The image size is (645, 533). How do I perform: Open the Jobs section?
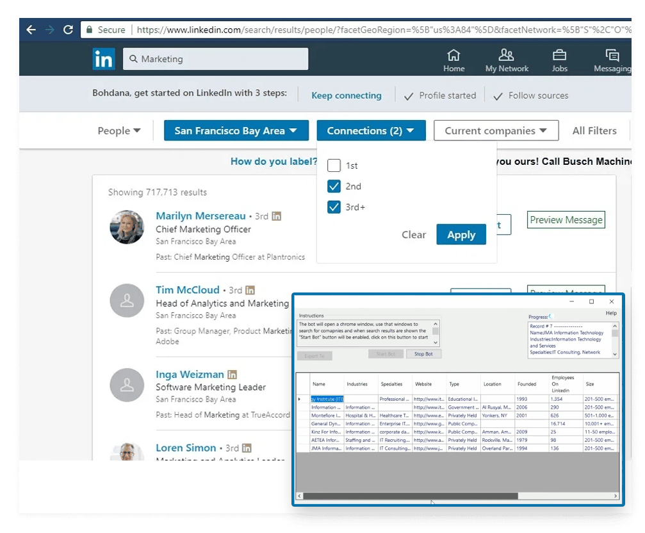[x=559, y=60]
